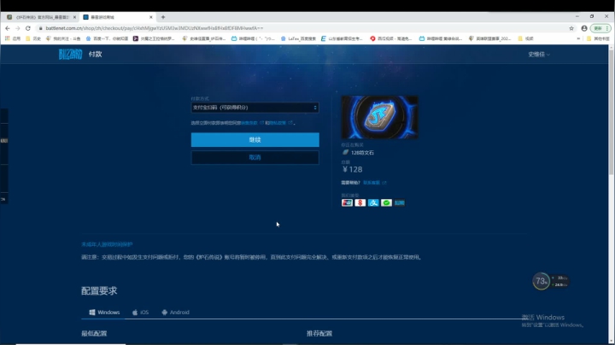Click the 最低配置 heading

point(94,333)
